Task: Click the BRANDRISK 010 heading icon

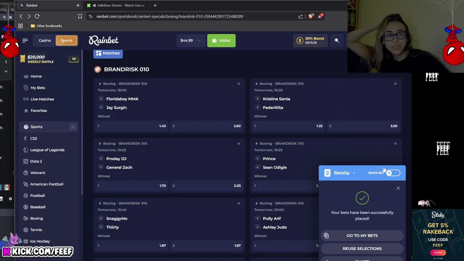Action: click(98, 70)
